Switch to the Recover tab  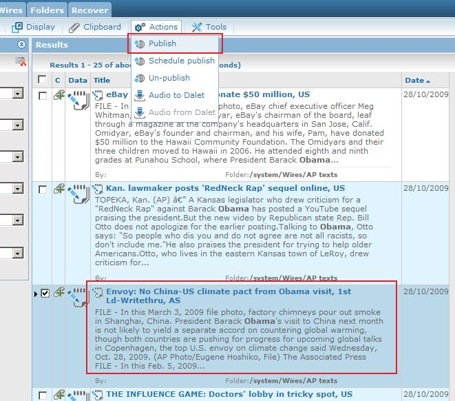(89, 10)
